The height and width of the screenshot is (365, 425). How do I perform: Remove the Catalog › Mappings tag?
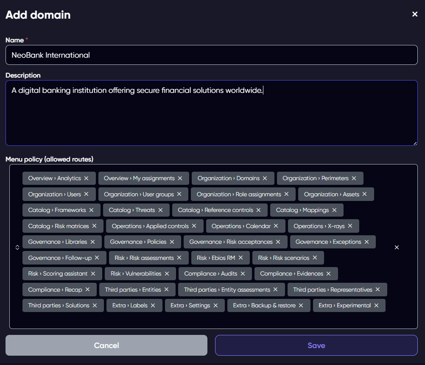click(x=335, y=210)
